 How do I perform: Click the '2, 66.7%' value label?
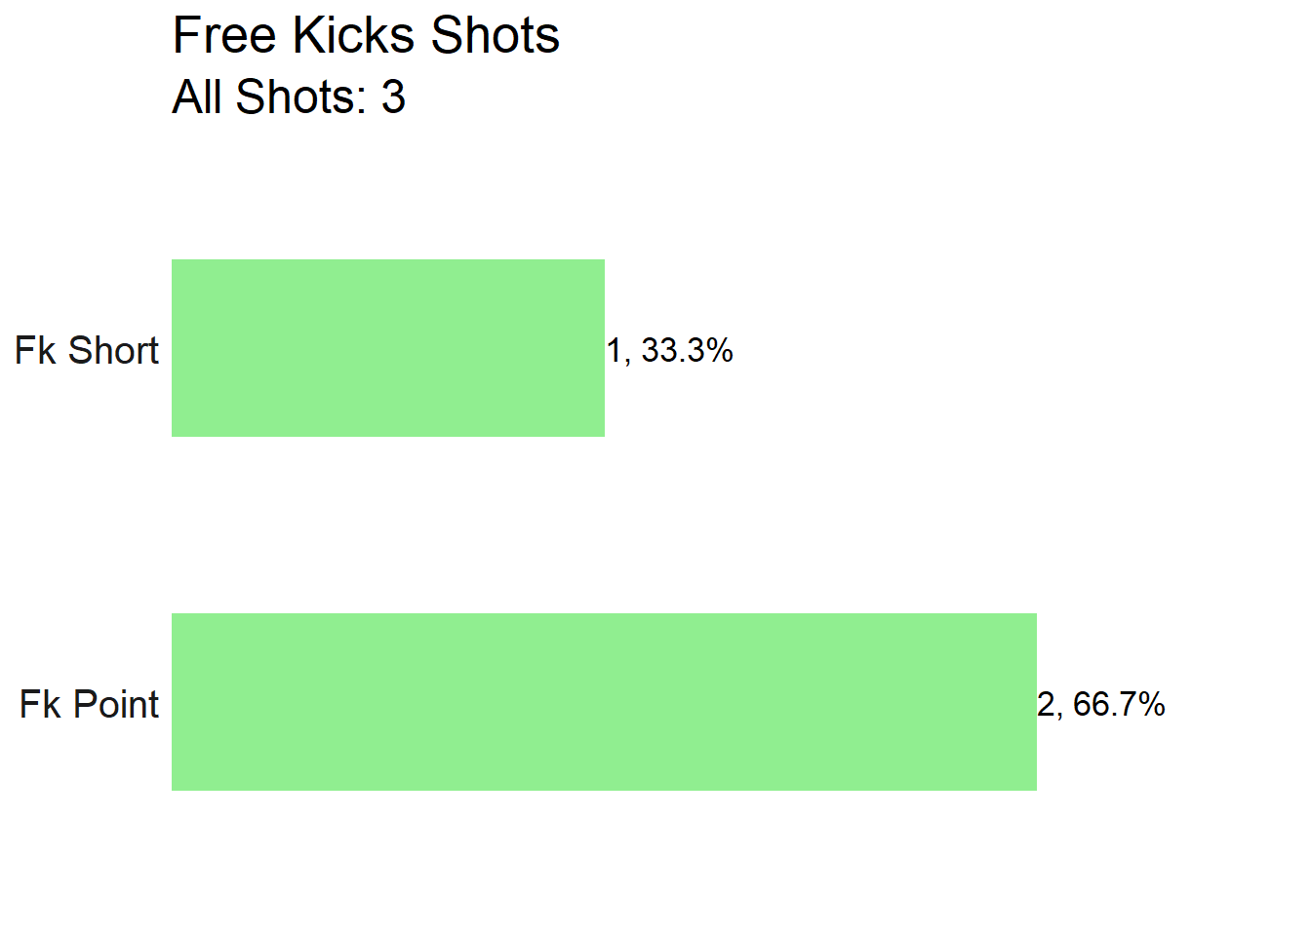pos(1101,704)
